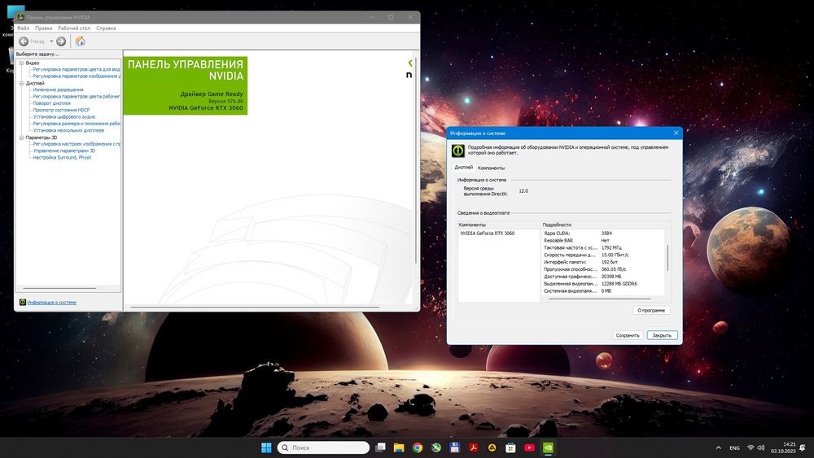This screenshot has width=814, height=458.
Task: Switch to the Компоненты tab
Action: point(491,168)
